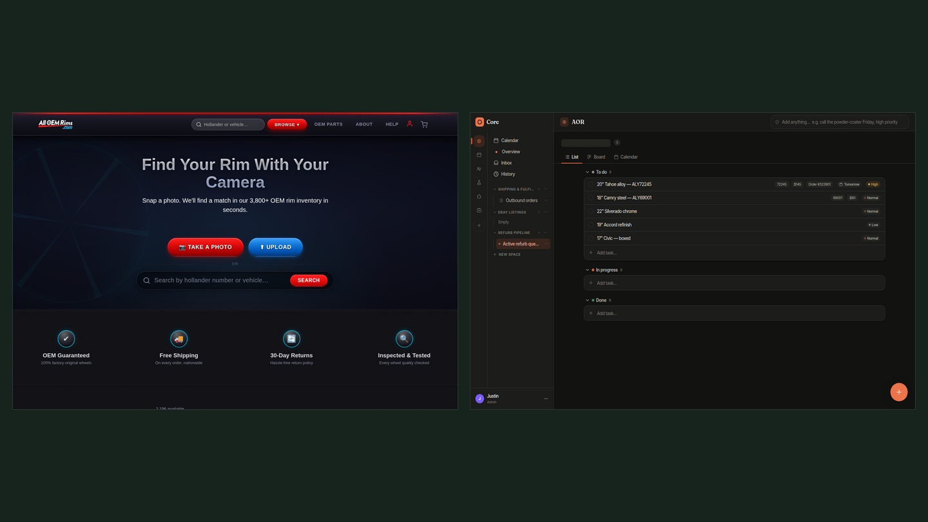Mark 19" Accord refinish task complete

(590, 225)
